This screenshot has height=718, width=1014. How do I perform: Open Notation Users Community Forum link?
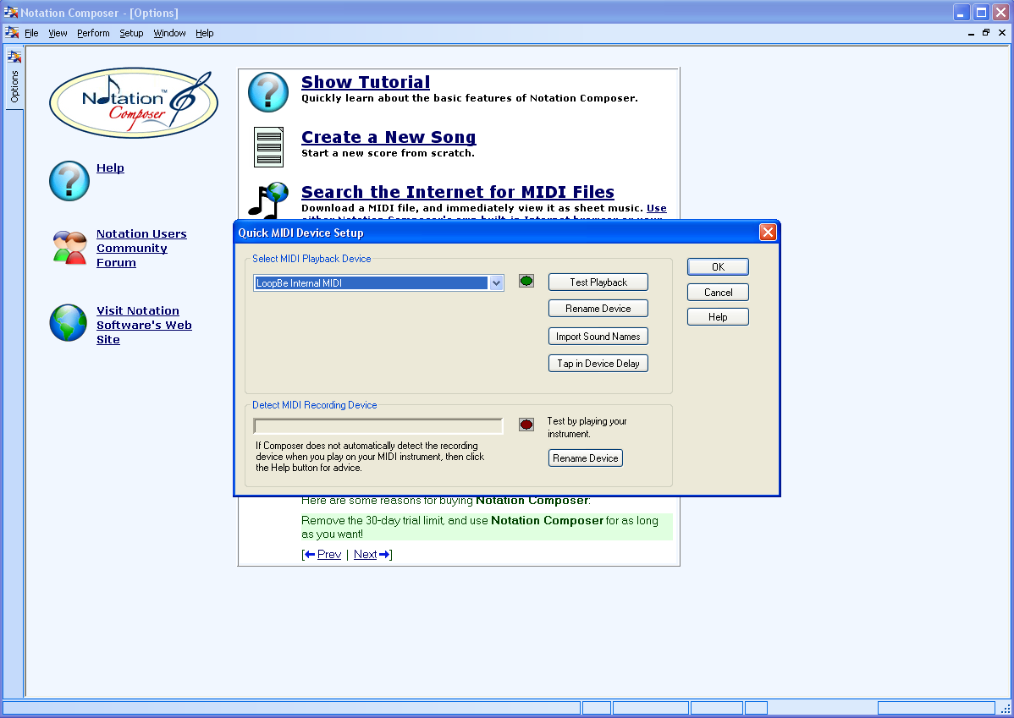coord(141,248)
